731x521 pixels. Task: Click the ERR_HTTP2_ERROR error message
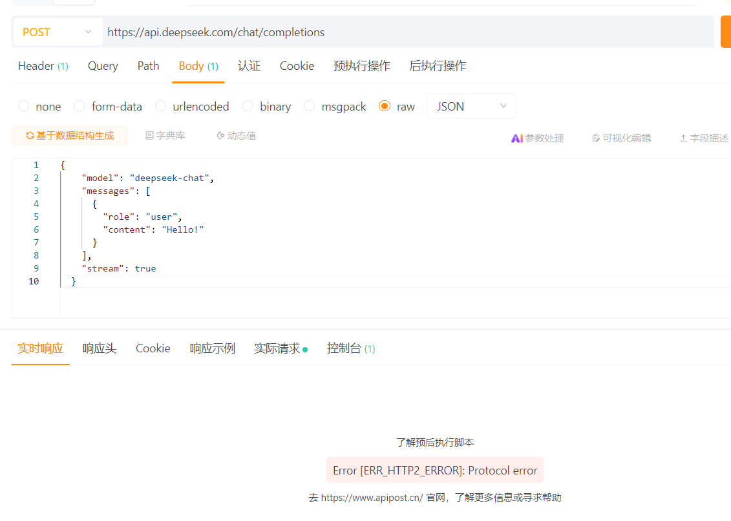[x=435, y=470]
